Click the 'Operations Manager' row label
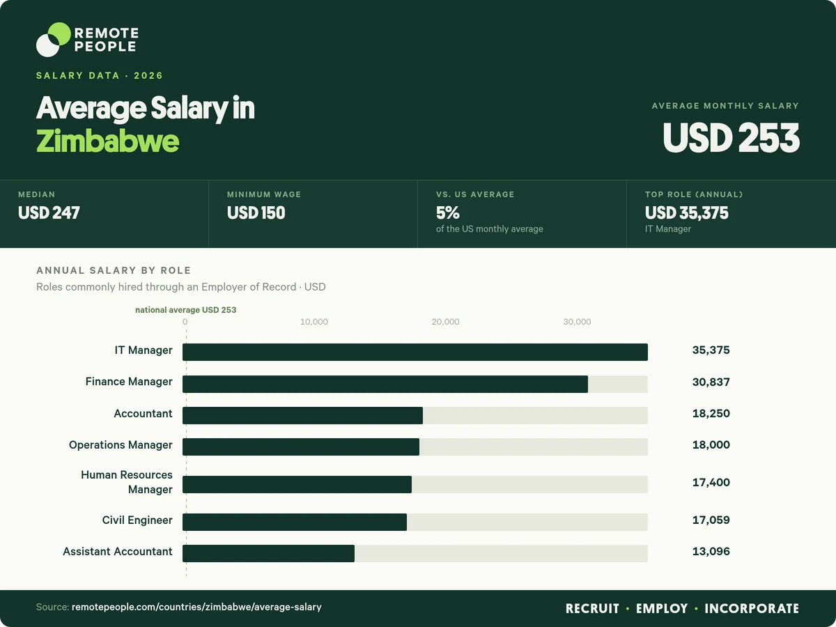The image size is (836, 627). pyautogui.click(x=121, y=445)
